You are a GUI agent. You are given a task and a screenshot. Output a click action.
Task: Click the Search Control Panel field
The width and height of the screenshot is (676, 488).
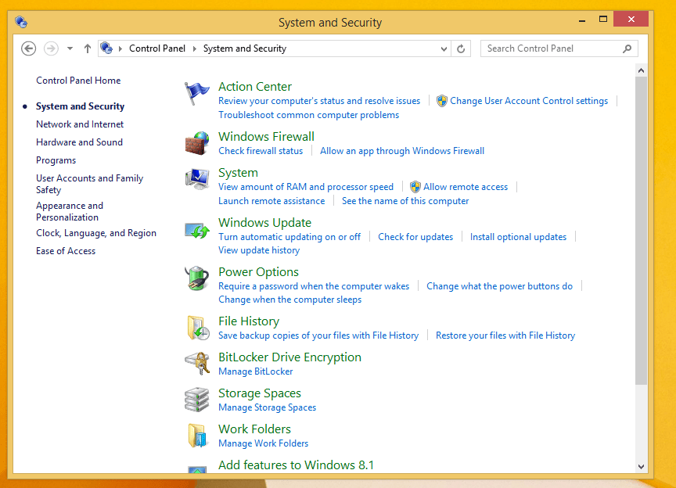559,48
